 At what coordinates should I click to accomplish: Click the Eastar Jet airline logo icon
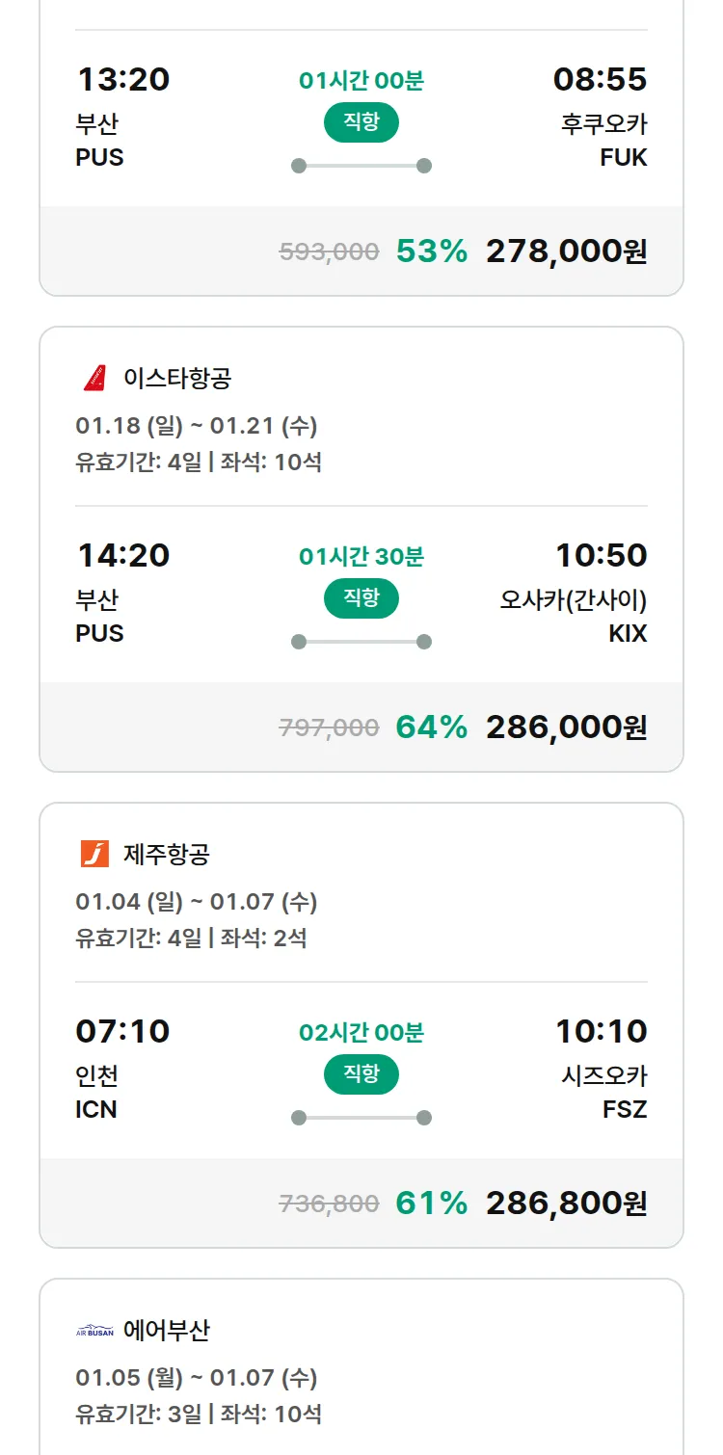pos(94,378)
